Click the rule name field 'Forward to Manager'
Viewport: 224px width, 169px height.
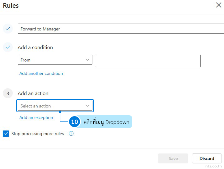pyautogui.click(x=121, y=29)
